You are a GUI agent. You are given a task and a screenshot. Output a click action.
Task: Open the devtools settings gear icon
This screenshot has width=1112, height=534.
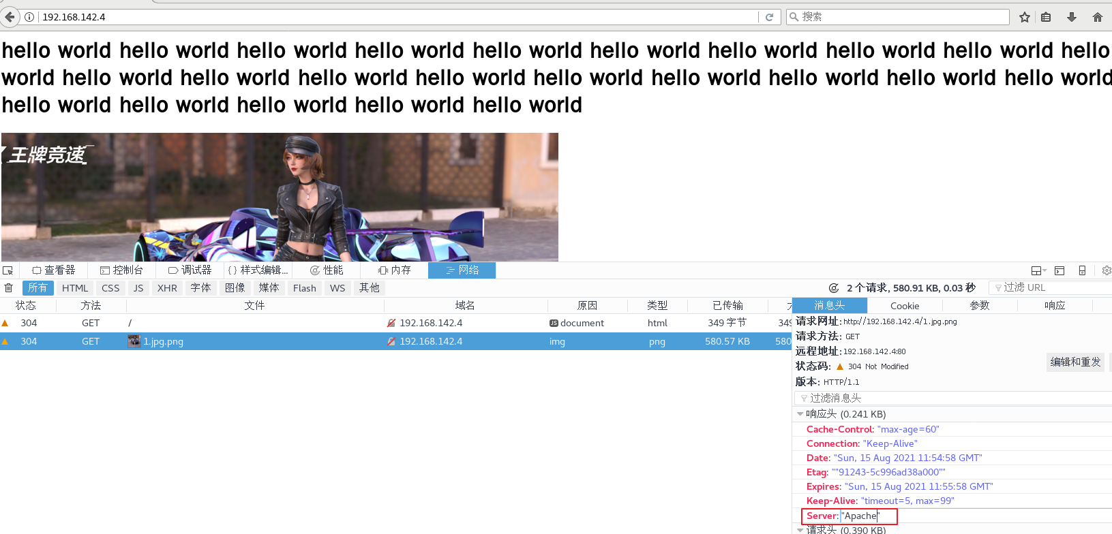point(1106,270)
